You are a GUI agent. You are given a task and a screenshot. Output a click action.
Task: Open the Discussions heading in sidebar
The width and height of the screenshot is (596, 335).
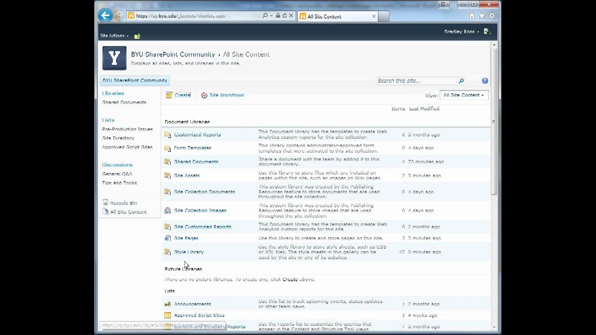coord(117,165)
